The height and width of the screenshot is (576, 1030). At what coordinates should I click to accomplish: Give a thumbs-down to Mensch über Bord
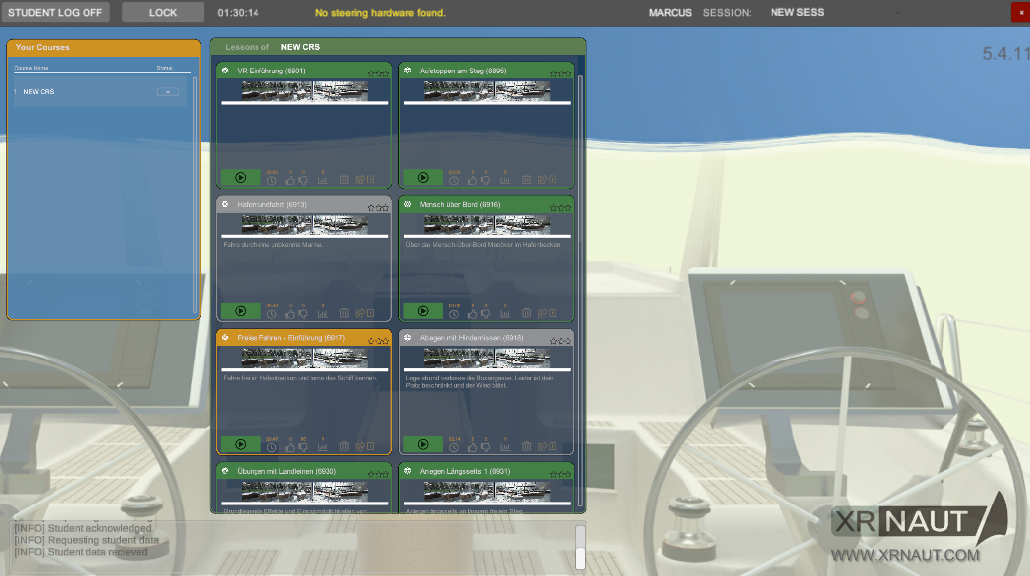click(486, 311)
